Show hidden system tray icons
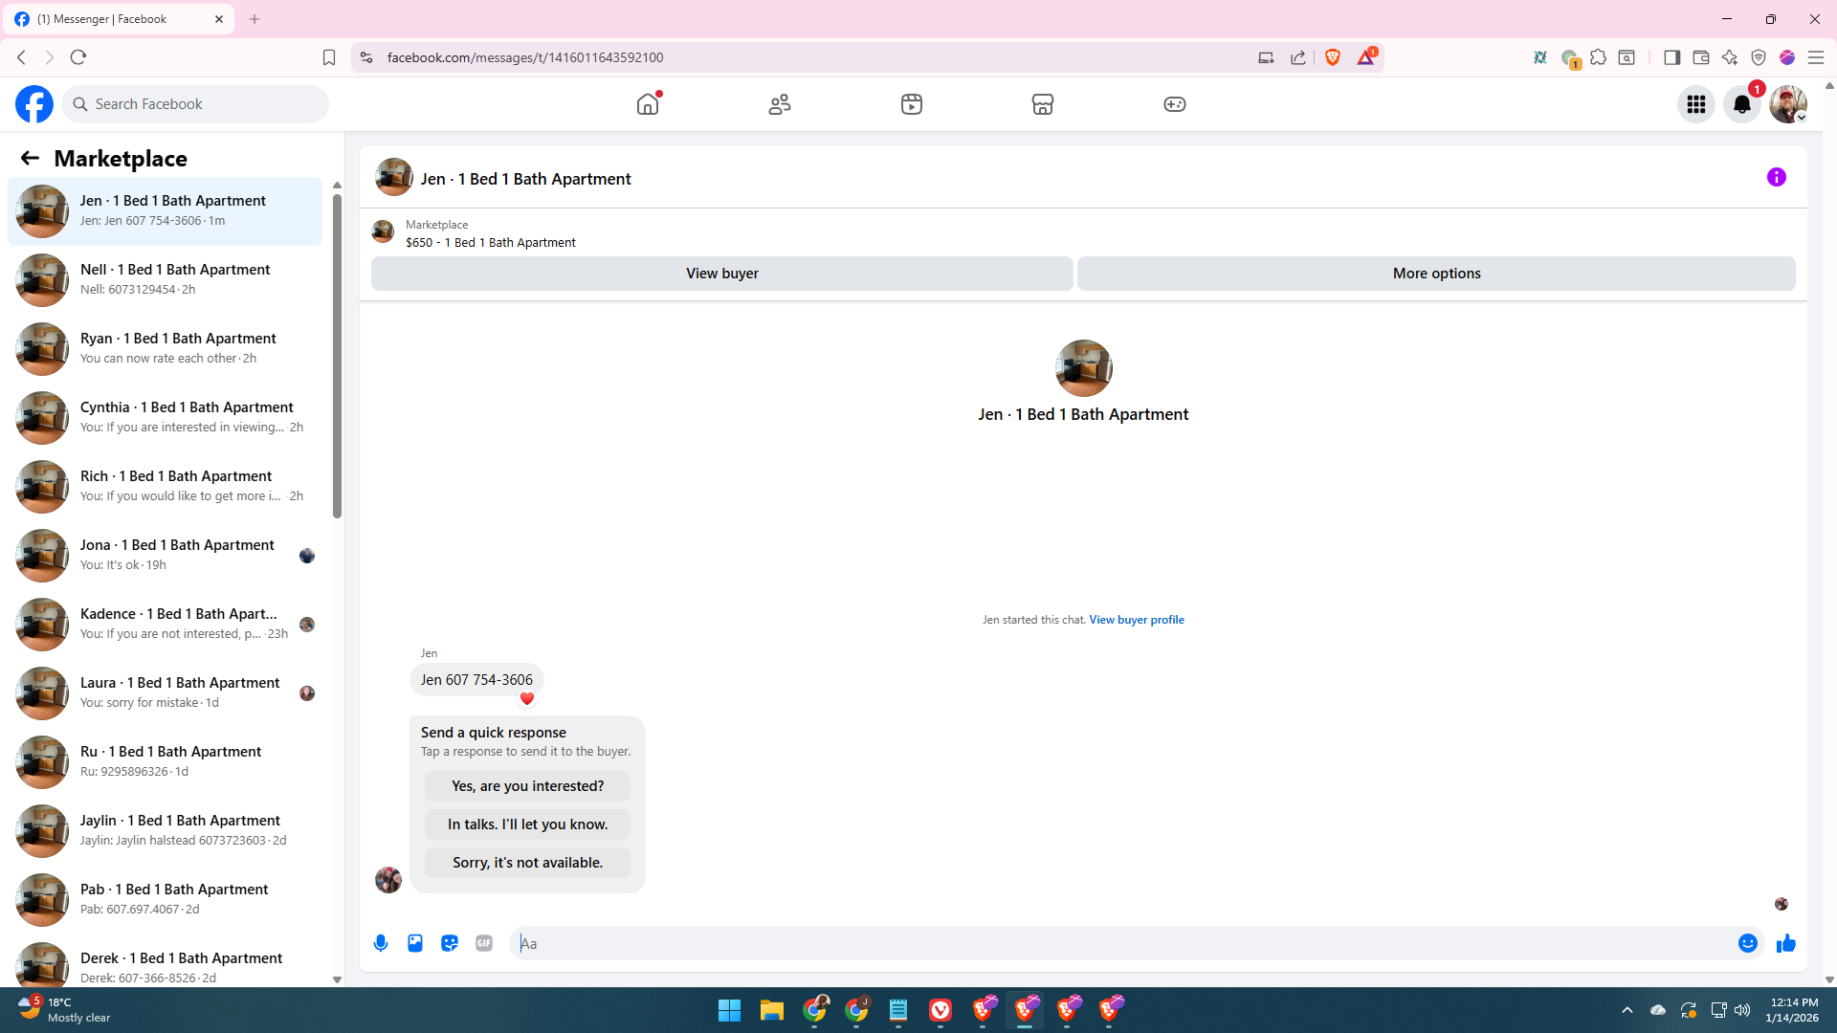Screen dimensions: 1837x1033 [1627, 1010]
